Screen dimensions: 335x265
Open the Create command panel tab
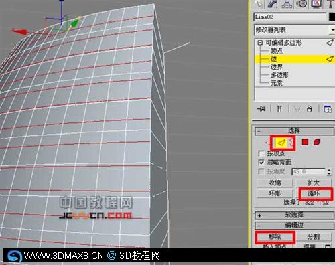tap(259, 4)
